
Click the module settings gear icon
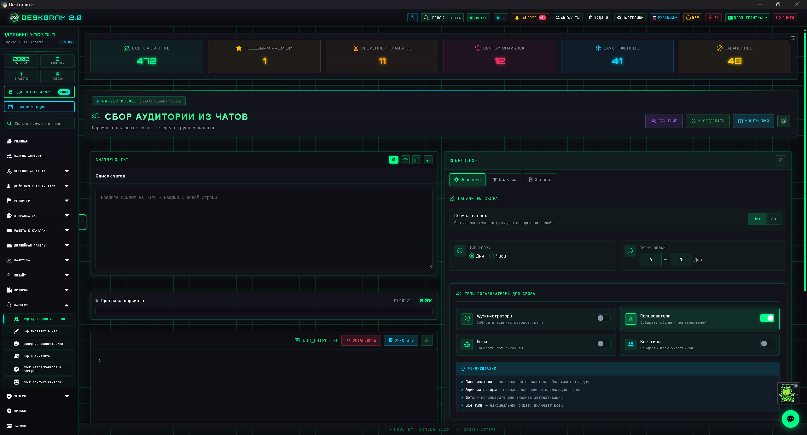pyautogui.click(x=784, y=121)
